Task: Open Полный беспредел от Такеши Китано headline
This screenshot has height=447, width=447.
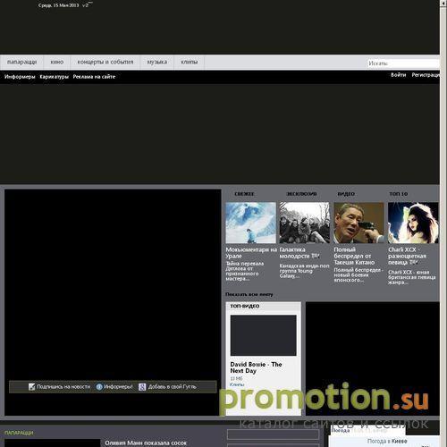Action: (x=354, y=256)
